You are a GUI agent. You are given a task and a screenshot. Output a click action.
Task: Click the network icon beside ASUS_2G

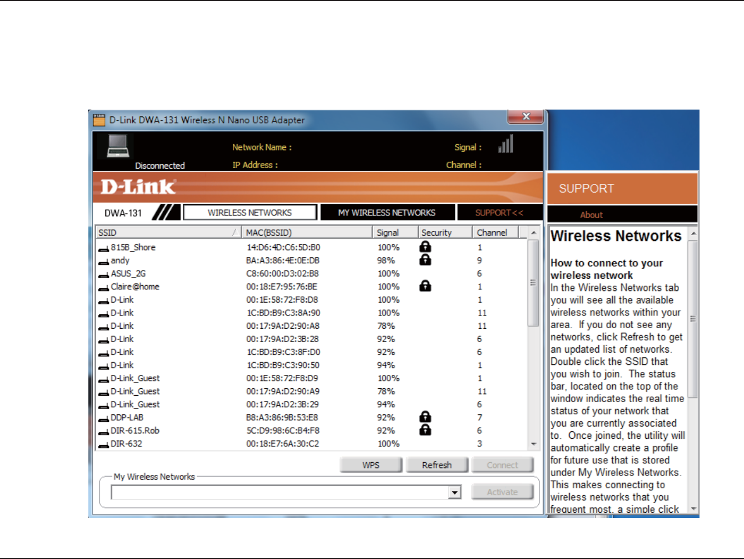(x=104, y=274)
